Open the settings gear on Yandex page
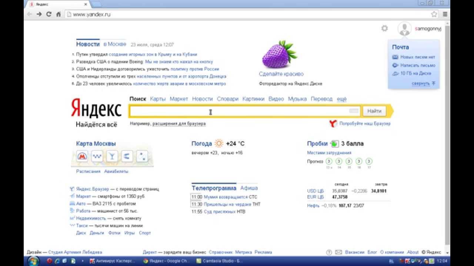Screen dimensions: 474x266 [385, 28]
